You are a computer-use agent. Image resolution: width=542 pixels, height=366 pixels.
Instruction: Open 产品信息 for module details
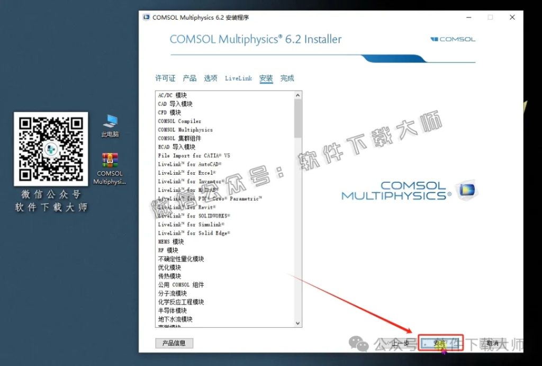pyautogui.click(x=175, y=343)
